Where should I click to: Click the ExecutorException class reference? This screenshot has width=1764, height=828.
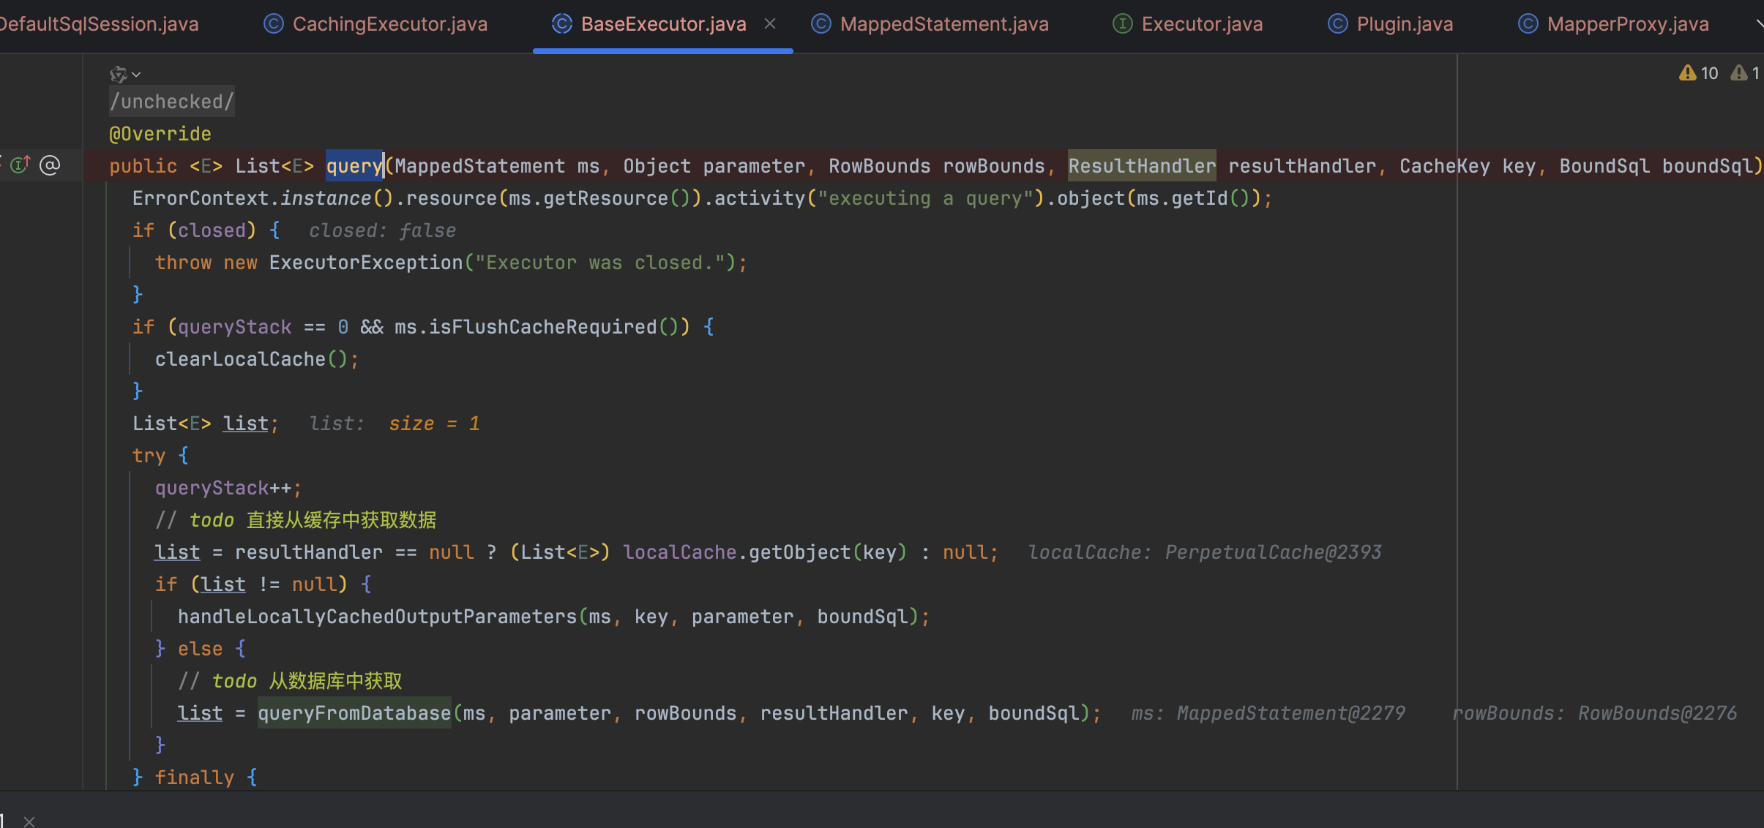coord(366,263)
